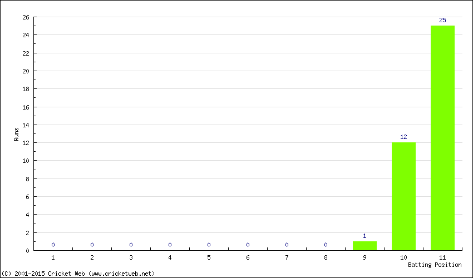Click the x-axis label 1
Screen dimensions: 473x278
point(53,257)
